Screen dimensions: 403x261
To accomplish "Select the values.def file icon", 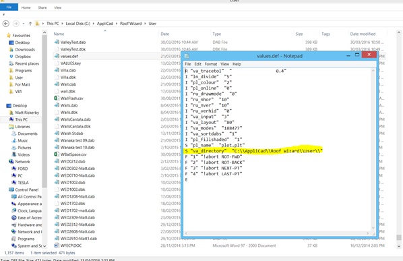I will coord(57,56).
